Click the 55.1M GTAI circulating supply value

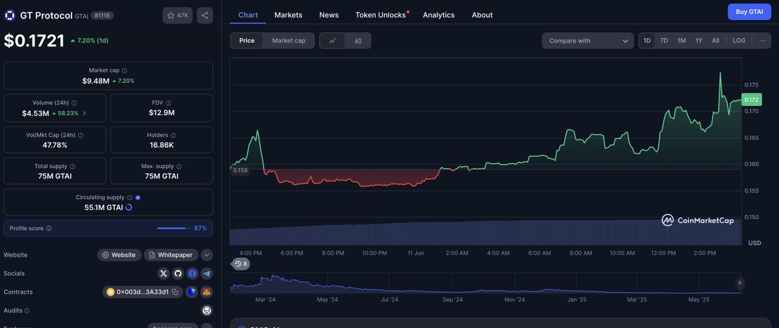click(x=104, y=207)
